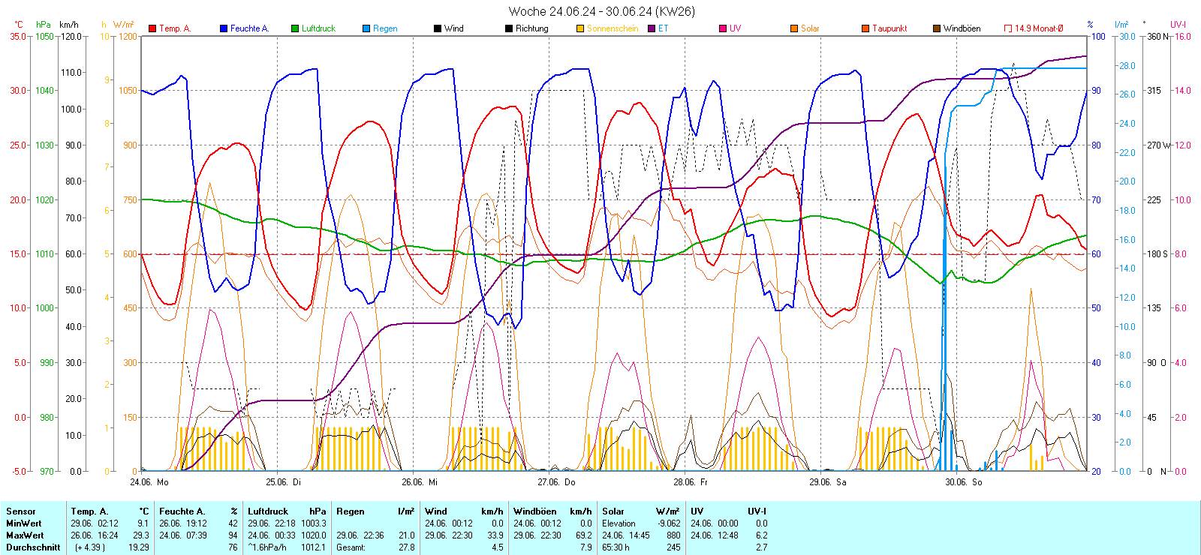Toggle the black Wind legend box
The width and height of the screenshot is (1201, 555).
click(438, 28)
